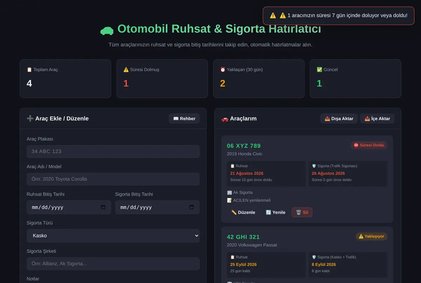The height and width of the screenshot is (283, 421).
Task: Click the İçe Aktar import button
Action: pos(377,119)
